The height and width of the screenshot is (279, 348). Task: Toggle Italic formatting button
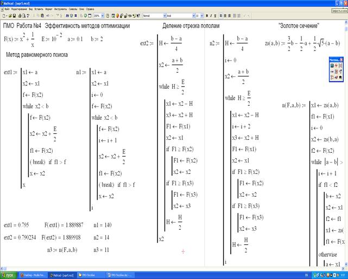click(211, 16)
